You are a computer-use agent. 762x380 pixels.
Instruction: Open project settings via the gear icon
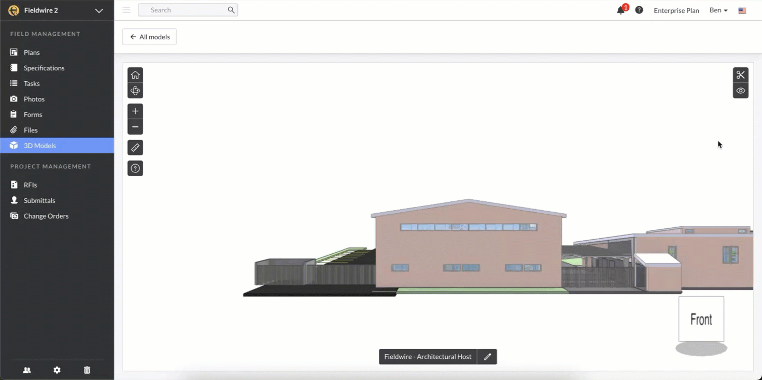(x=57, y=370)
